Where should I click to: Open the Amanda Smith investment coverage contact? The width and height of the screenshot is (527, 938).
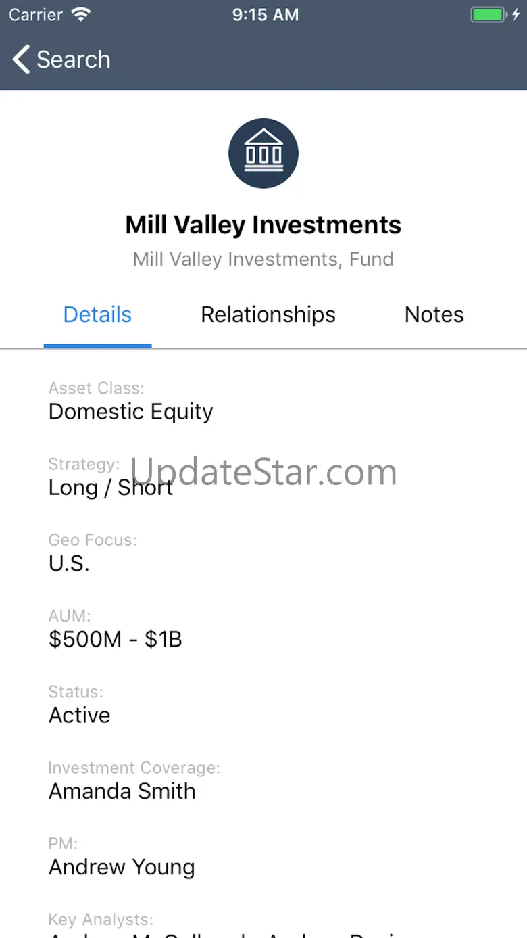point(122,791)
